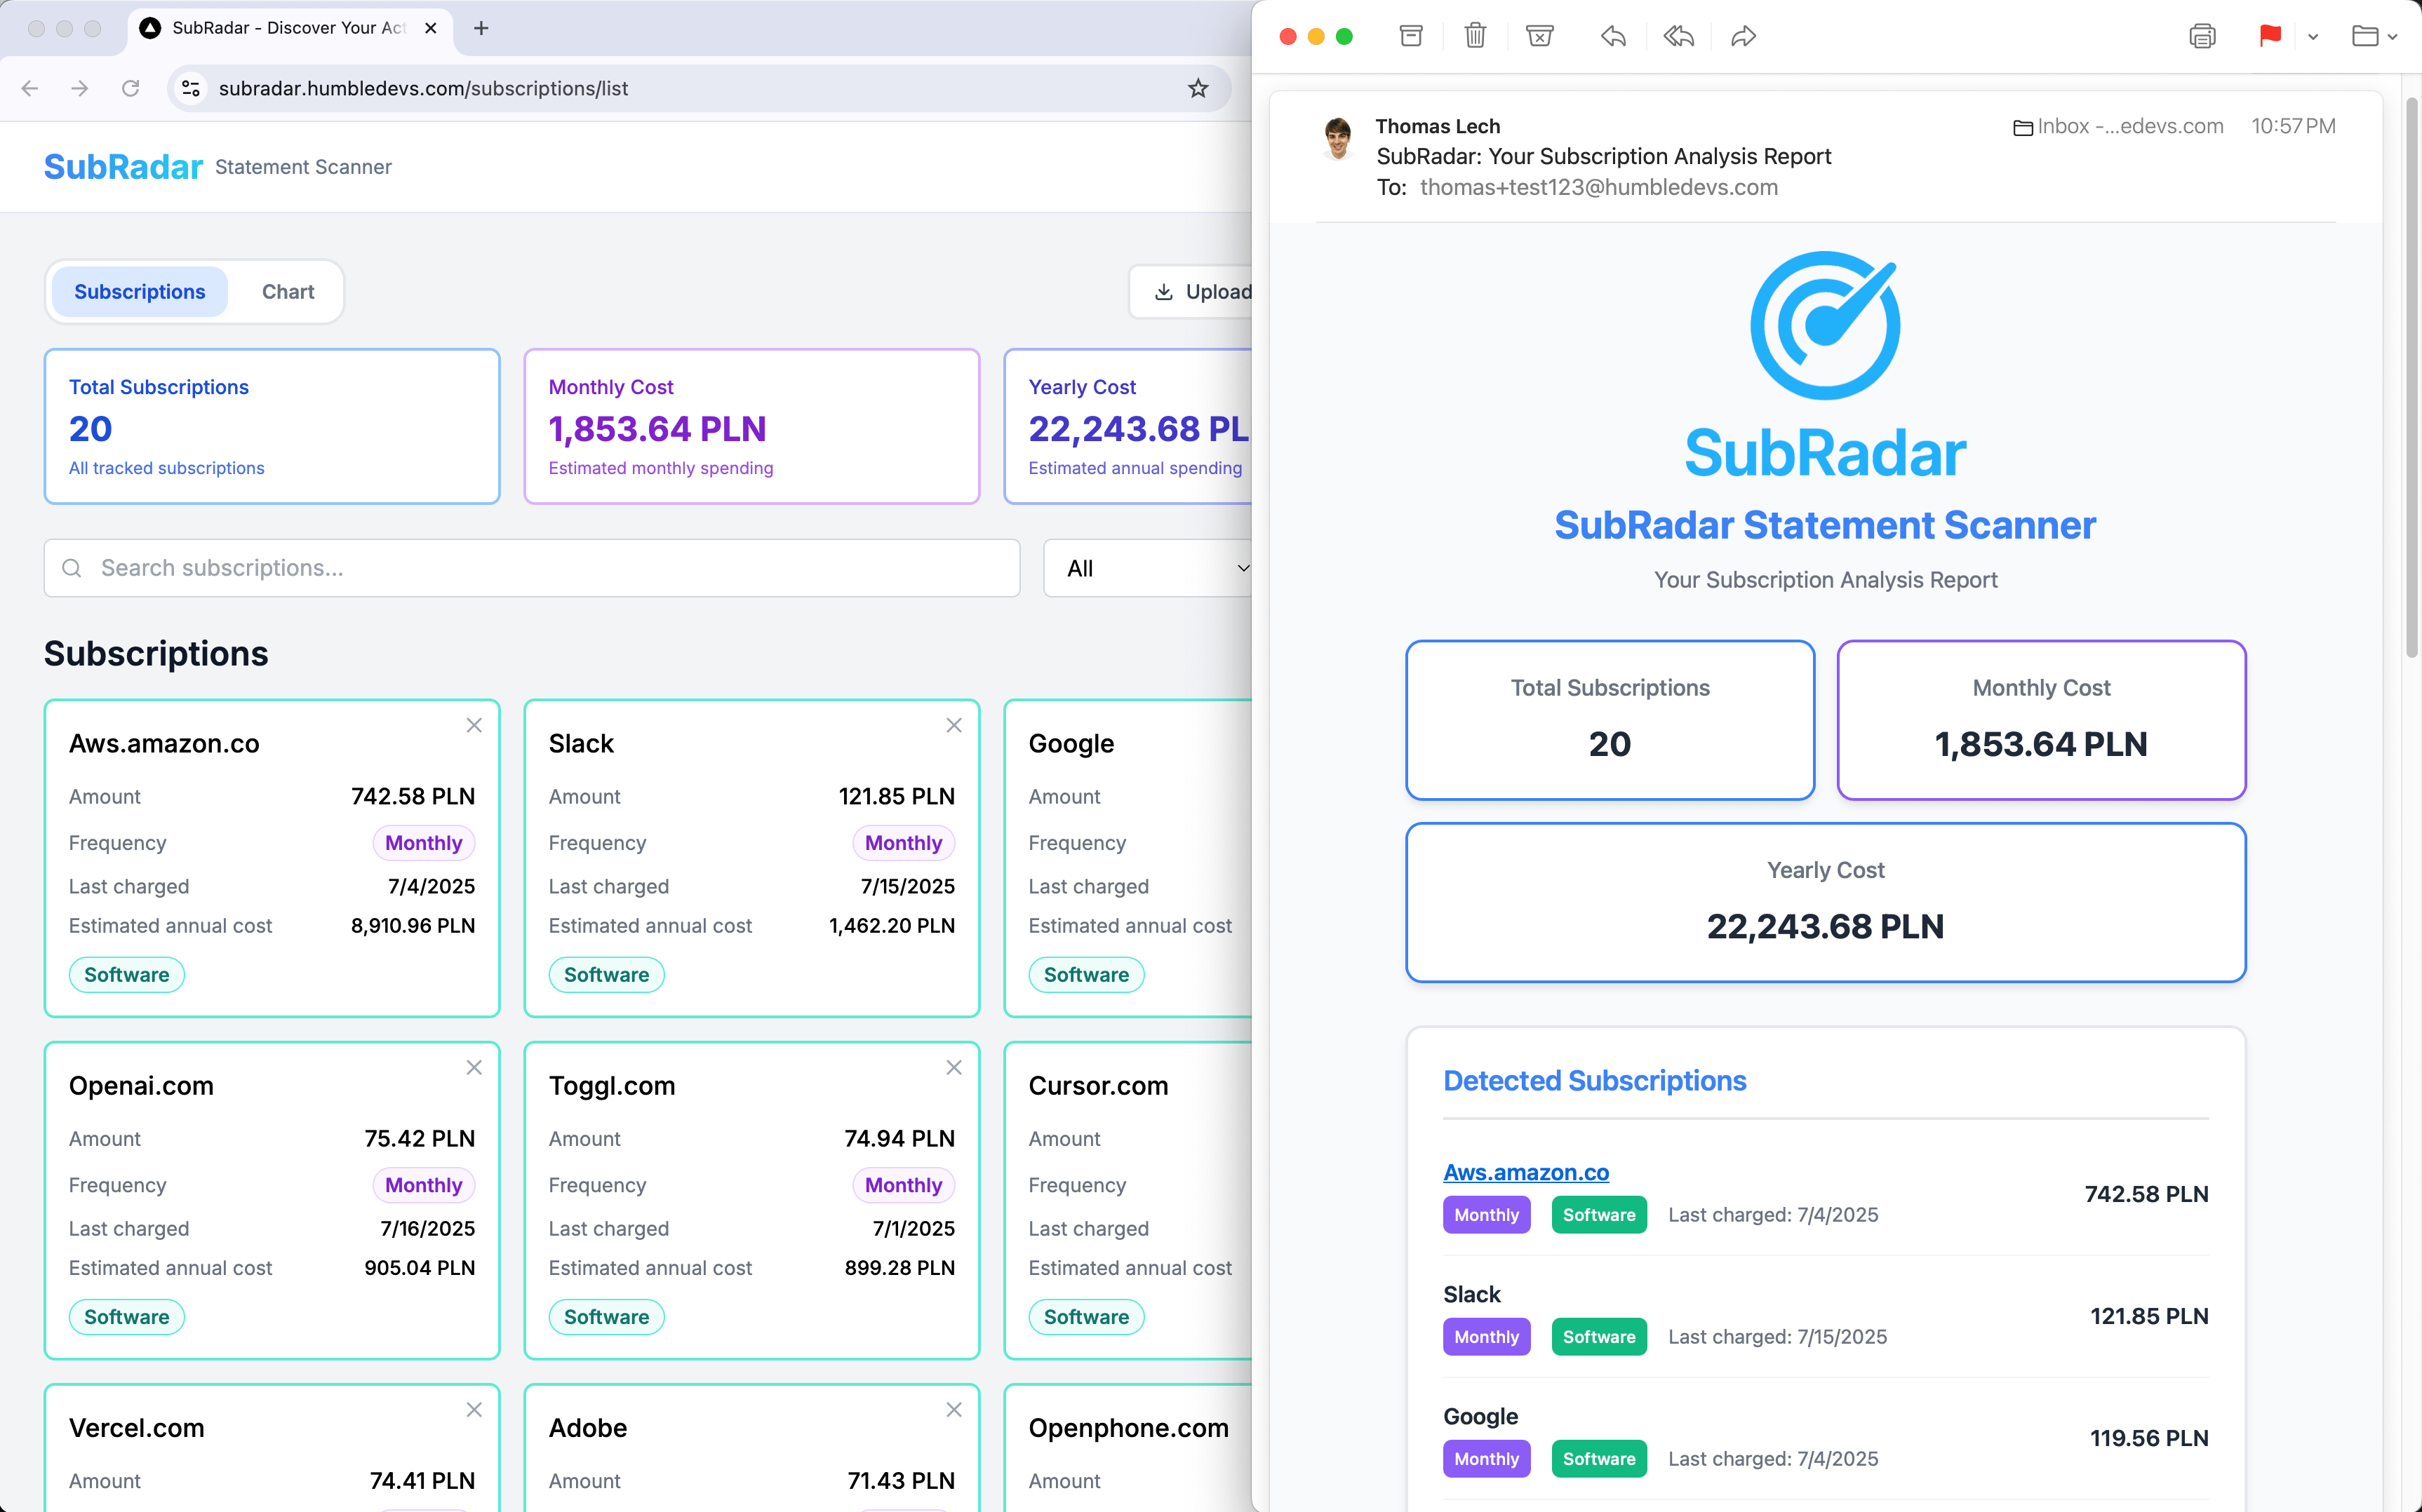Remove the Adobe subscription card
The width and height of the screenshot is (2422, 1512).
pos(954,1409)
